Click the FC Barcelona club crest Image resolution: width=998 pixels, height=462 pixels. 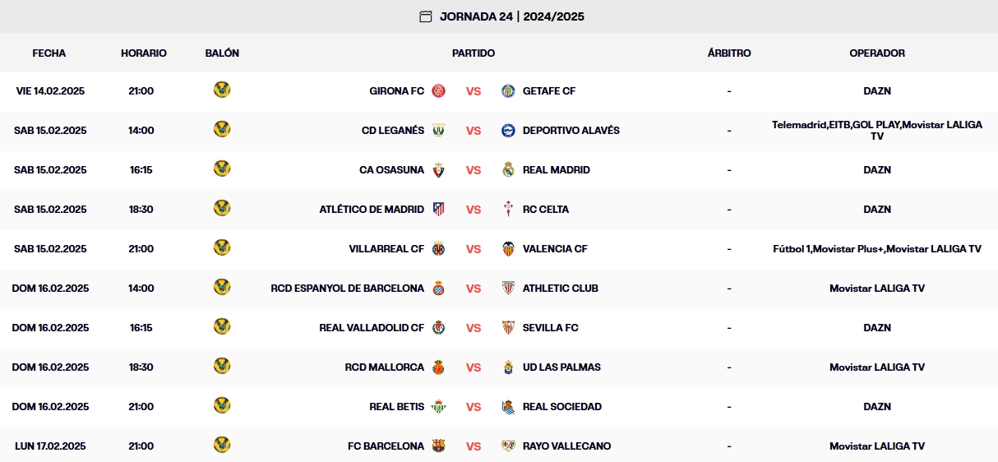pyautogui.click(x=438, y=446)
